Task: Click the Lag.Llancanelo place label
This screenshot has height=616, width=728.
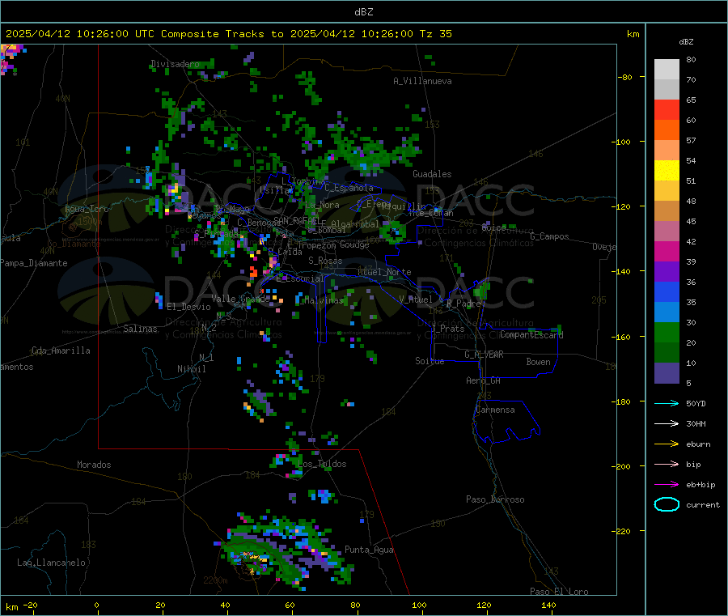Action: coord(52,563)
